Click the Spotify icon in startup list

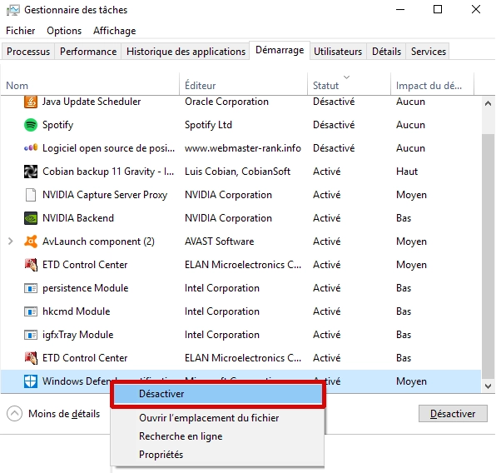click(31, 125)
